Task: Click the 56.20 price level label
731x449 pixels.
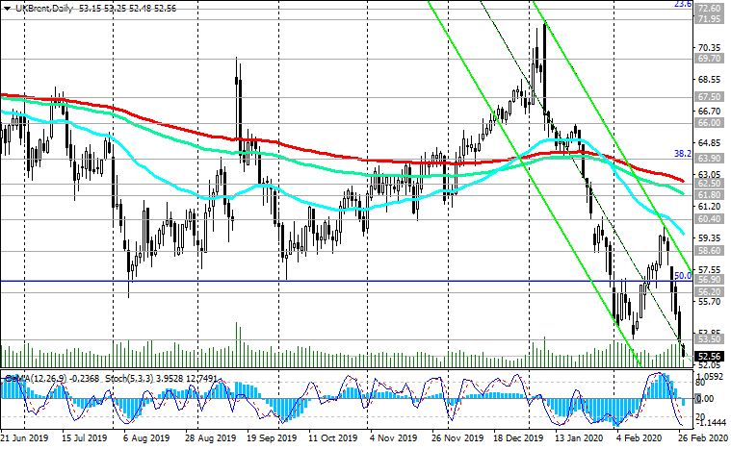Action: tap(709, 292)
